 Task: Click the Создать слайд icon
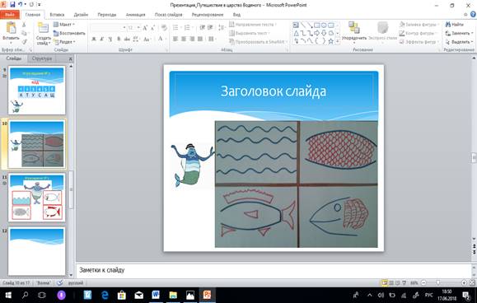click(x=43, y=28)
